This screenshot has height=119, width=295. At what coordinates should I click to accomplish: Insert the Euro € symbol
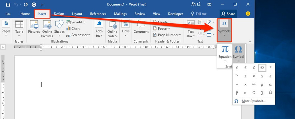pyautogui.click(x=237, y=68)
